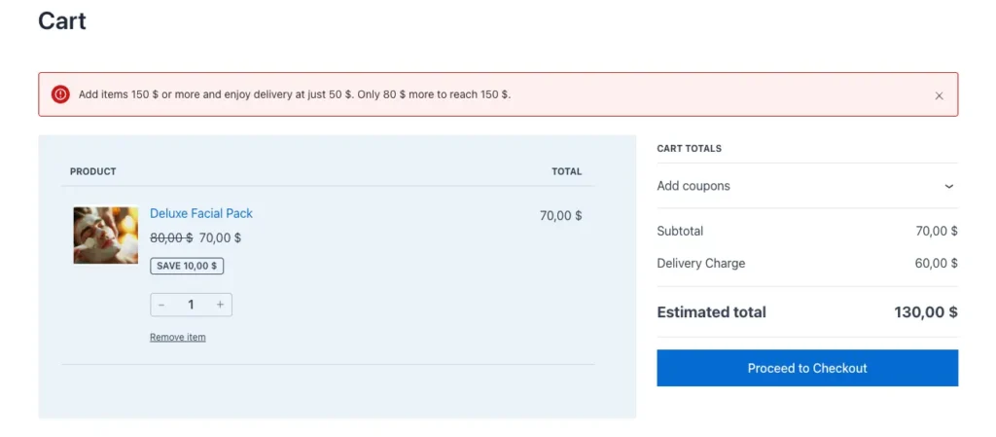Select the Cart page heading
The height and width of the screenshot is (437, 996).
[x=62, y=20]
